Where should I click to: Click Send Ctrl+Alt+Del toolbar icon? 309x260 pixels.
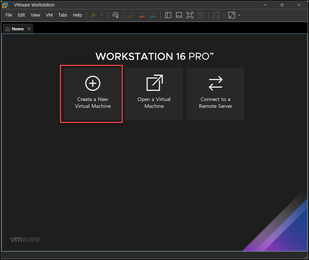[116, 15]
